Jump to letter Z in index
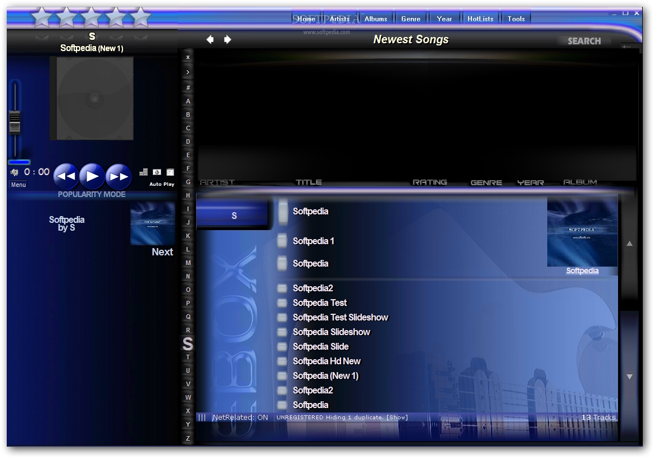This screenshot has width=654, height=458. (x=188, y=438)
